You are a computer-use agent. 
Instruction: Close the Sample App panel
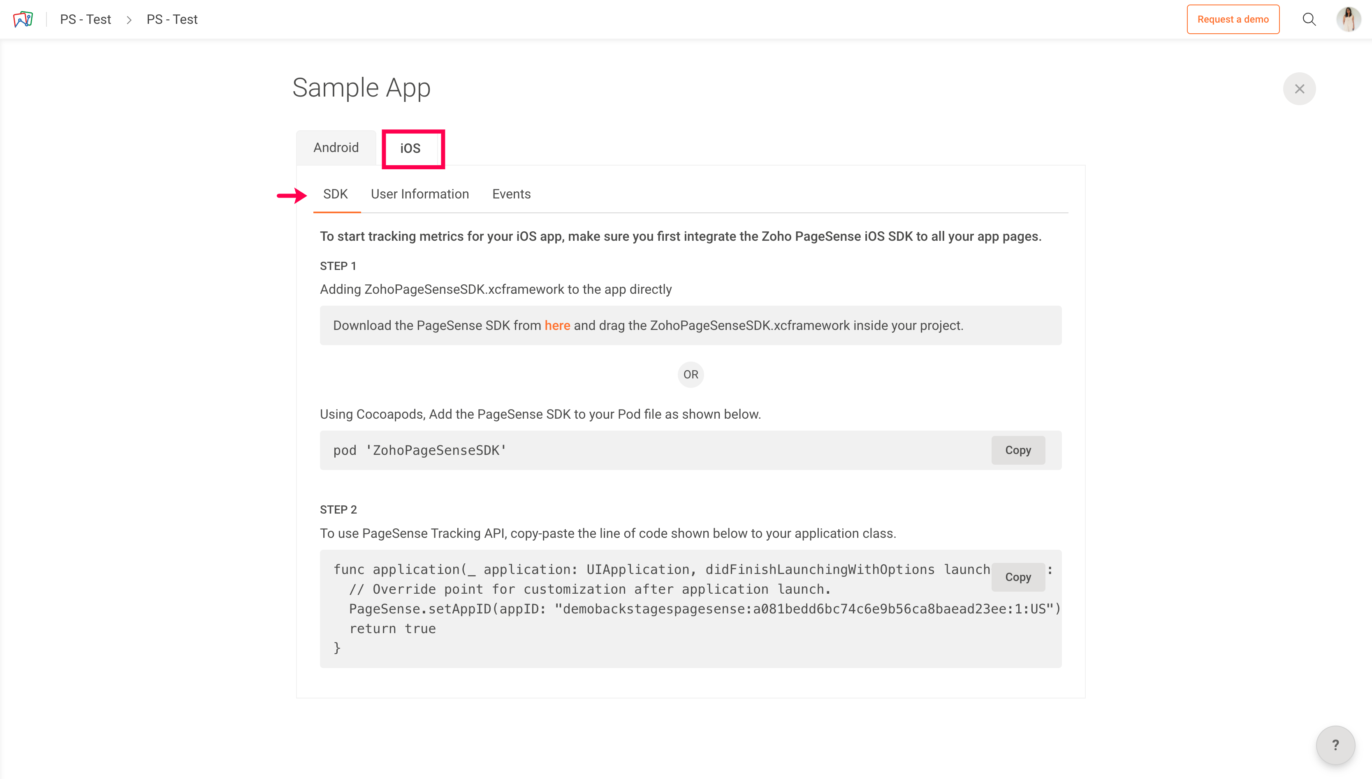click(x=1299, y=89)
